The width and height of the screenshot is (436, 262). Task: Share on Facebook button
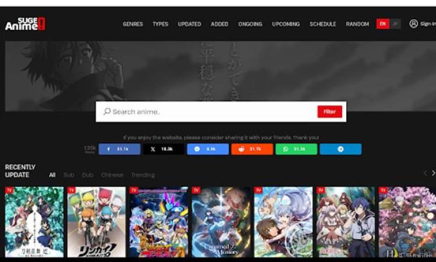coord(120,149)
